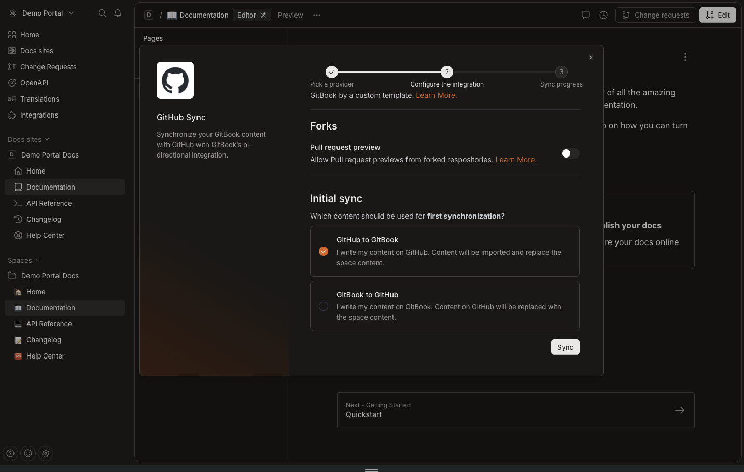Close the GitHub Sync dialog
Screen dimensions: 744x472
pos(591,58)
